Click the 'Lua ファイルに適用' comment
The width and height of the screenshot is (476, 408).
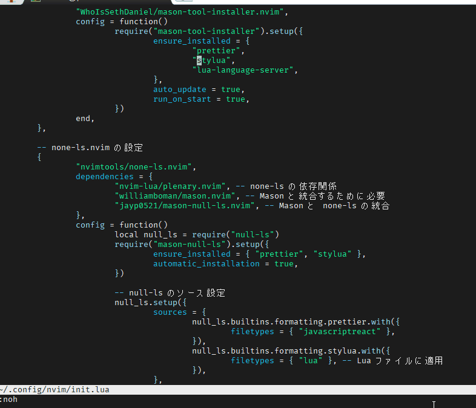click(x=400, y=361)
